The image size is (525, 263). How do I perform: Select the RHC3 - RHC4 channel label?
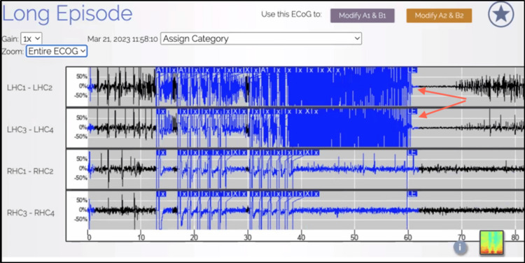coord(31,213)
